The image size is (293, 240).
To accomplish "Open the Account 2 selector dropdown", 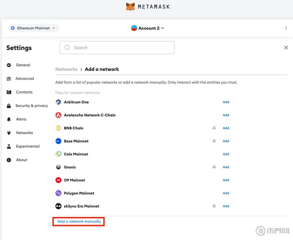I will coord(148,28).
